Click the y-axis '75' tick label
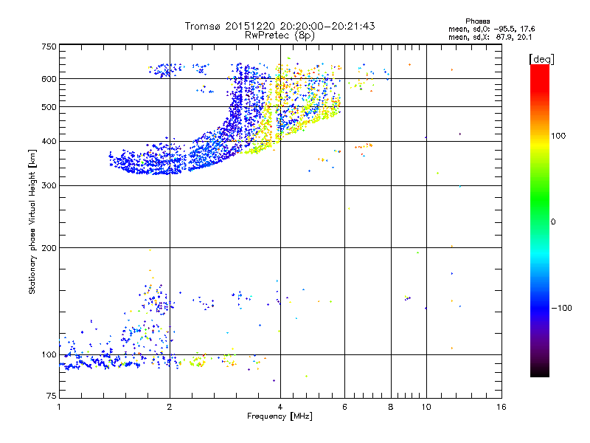This screenshot has width=590, height=443. point(52,396)
